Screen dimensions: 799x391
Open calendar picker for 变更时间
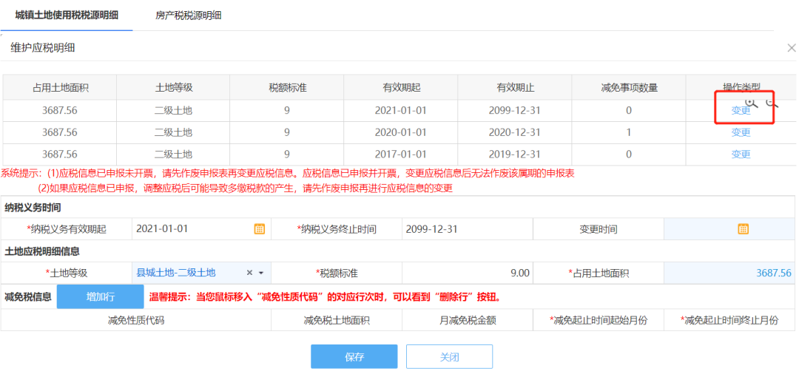tap(743, 228)
